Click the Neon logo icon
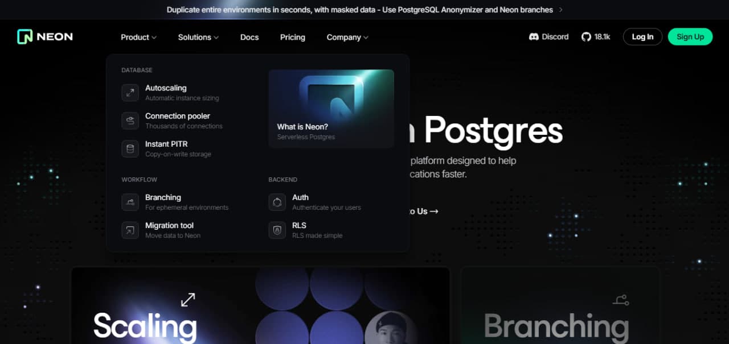This screenshot has width=729, height=344. [24, 37]
